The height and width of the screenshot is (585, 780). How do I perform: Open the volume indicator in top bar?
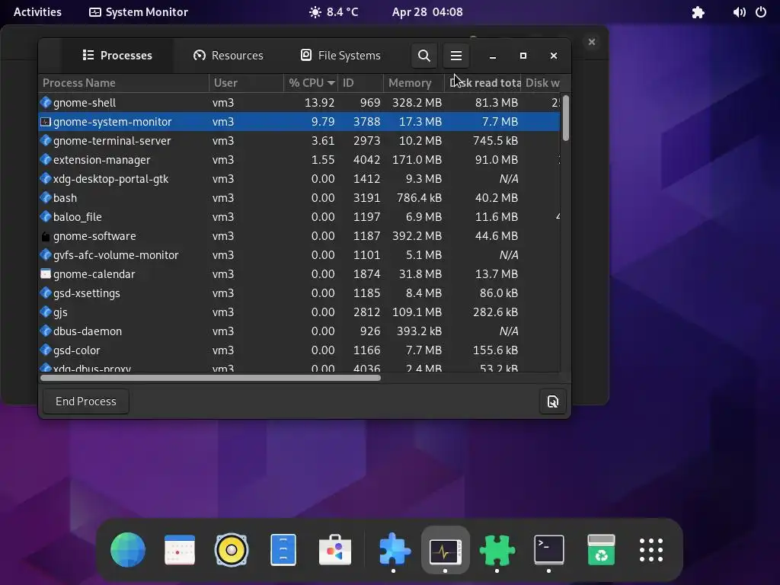pyautogui.click(x=739, y=12)
